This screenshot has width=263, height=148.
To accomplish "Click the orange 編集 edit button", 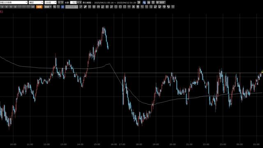I will pos(39,7).
